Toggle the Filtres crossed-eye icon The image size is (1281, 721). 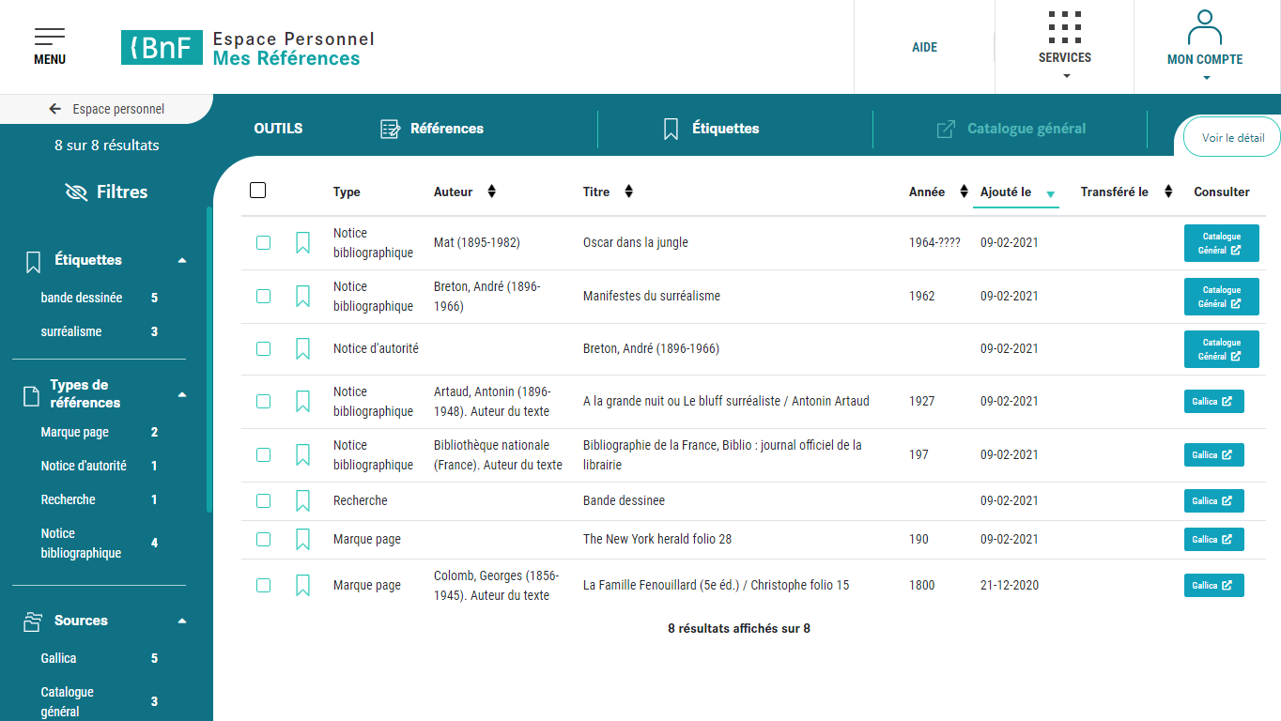pyautogui.click(x=76, y=192)
